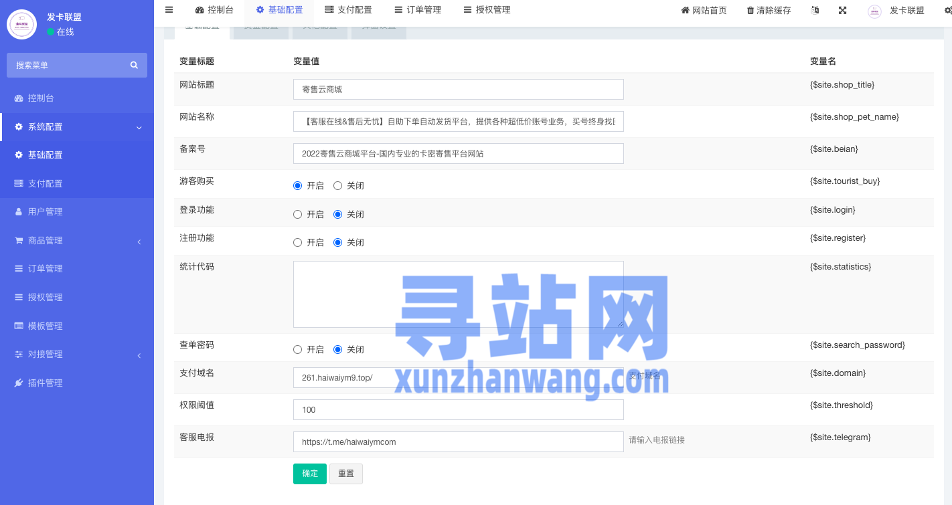Click 清除缓存 with the trash icon
The height and width of the screenshot is (505, 952).
[x=769, y=10]
